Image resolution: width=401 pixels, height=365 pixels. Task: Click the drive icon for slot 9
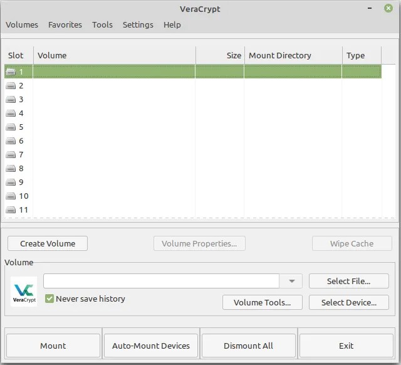(x=11, y=182)
